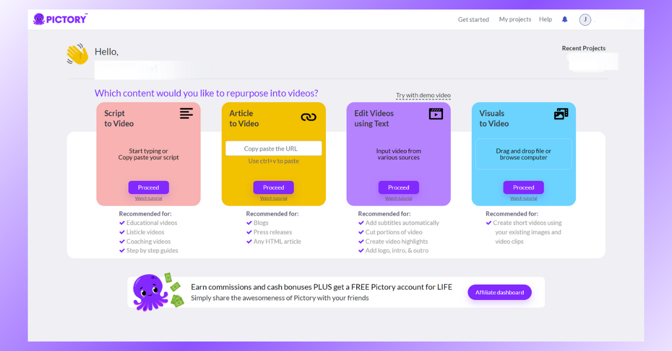Click the Edit Videos film clip icon

coord(436,114)
